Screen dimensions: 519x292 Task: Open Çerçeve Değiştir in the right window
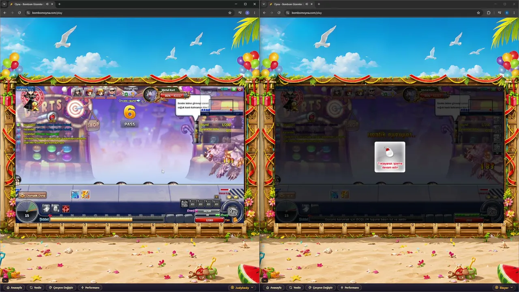click(x=320, y=288)
